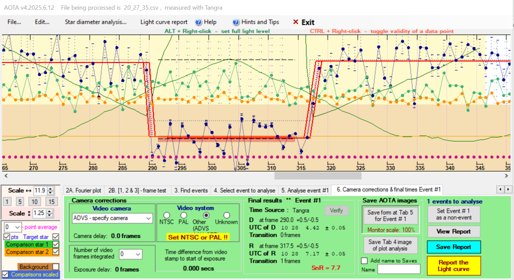This screenshot has width=514, height=280.
Task: Open the Star diameter analysis menu
Action: (96, 22)
